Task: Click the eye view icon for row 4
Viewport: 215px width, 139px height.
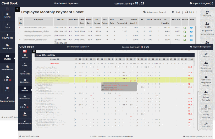Action: (x=191, y=40)
